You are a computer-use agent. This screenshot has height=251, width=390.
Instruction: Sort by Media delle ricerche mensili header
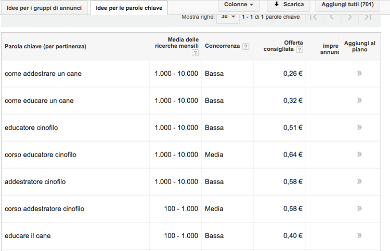tap(177, 43)
